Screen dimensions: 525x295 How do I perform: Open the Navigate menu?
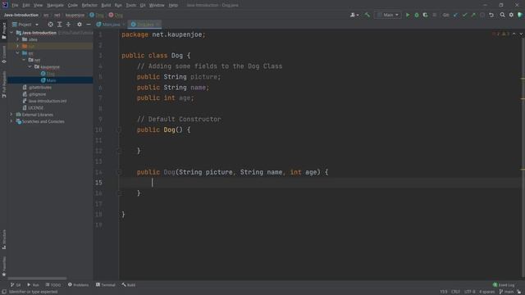click(x=55, y=5)
